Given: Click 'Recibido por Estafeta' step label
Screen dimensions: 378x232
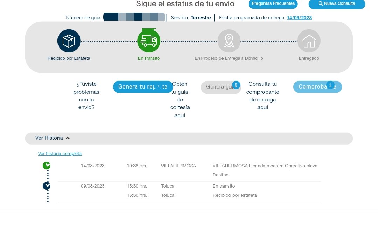Looking at the screenshot, I should pyautogui.click(x=69, y=58).
